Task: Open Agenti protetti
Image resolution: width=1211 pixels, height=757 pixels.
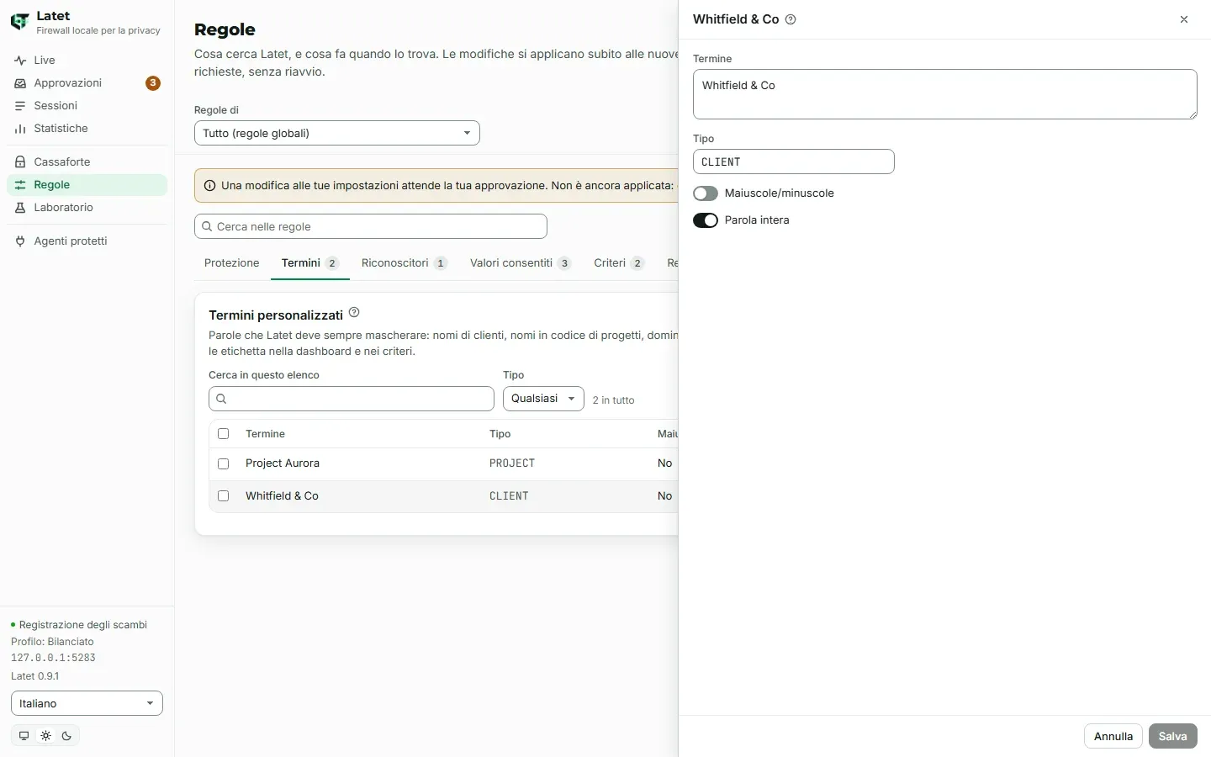Action: tap(87, 241)
